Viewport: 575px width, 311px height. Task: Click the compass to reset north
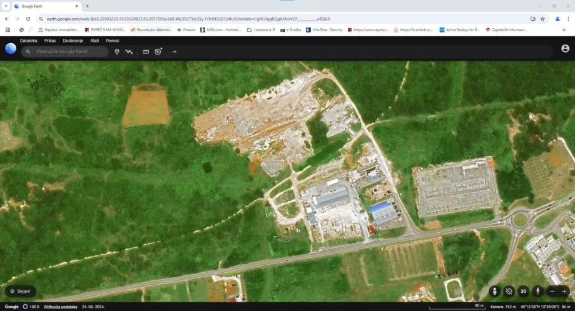tap(537, 291)
